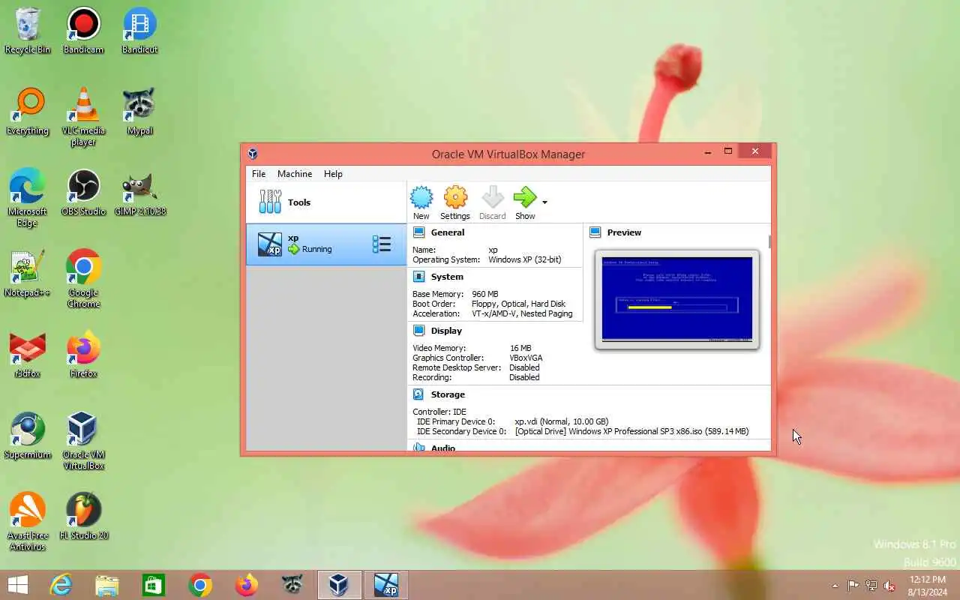Screen dimensions: 960x600
Task: Open the File menu
Action: click(259, 174)
